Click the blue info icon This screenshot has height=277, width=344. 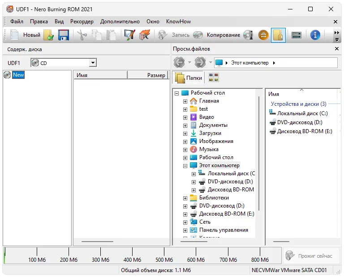click(x=315, y=35)
